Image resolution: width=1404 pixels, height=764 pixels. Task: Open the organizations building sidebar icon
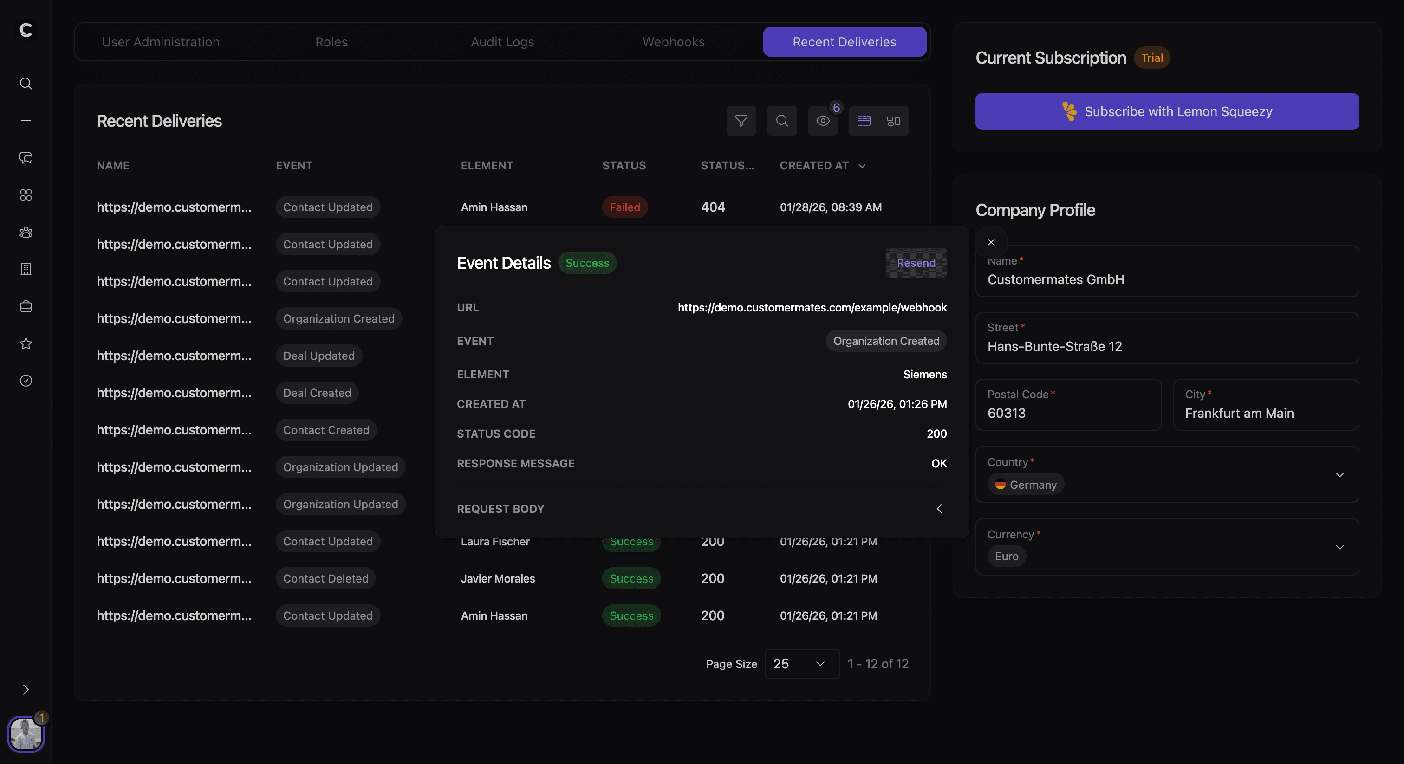pos(26,269)
